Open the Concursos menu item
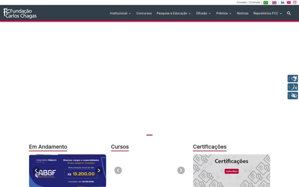Screen dimensions: 299x187 tap(144, 13)
